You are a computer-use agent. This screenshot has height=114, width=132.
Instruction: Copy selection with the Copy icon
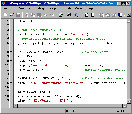coord(33,15)
